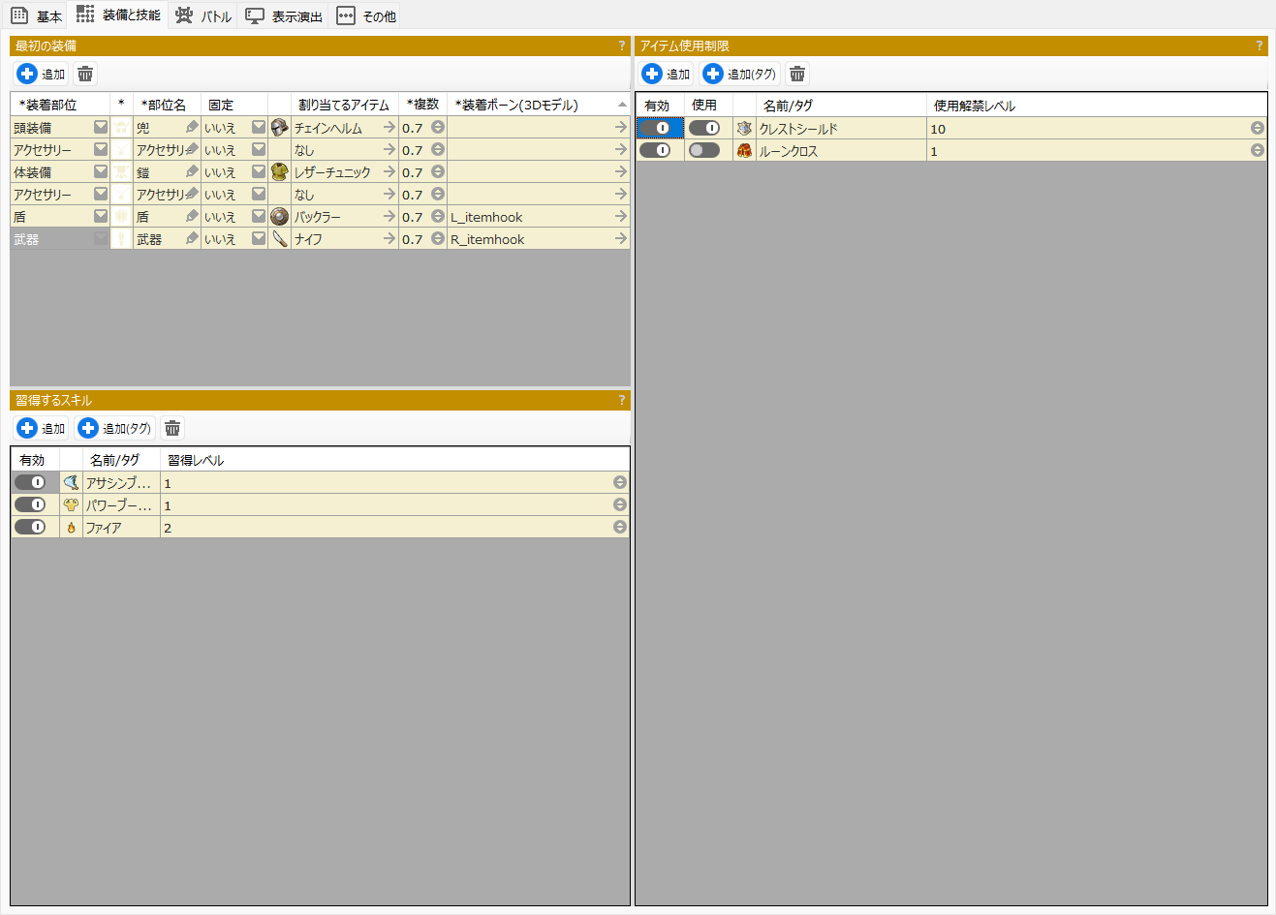This screenshot has width=1276, height=915.
Task: Click the ファイア skill flame icon
Action: [x=71, y=528]
